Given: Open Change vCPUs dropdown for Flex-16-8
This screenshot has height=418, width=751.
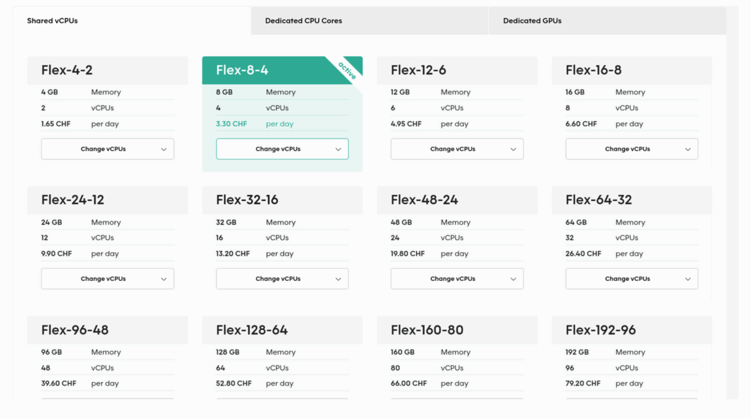Looking at the screenshot, I should click(632, 149).
